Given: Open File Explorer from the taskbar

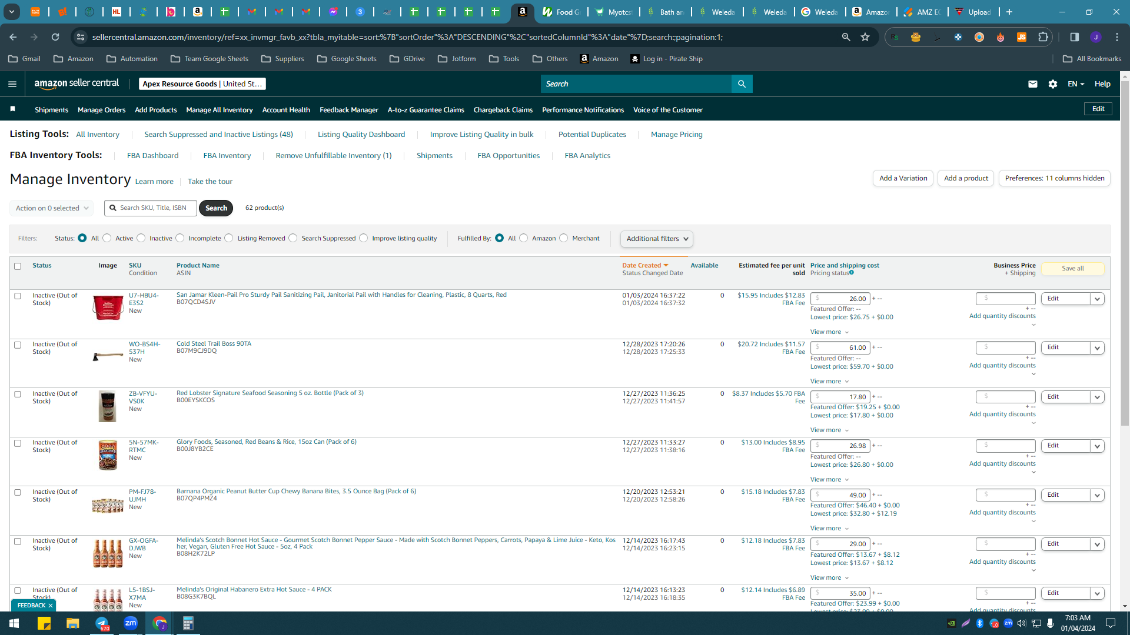Looking at the screenshot, I should [x=72, y=623].
